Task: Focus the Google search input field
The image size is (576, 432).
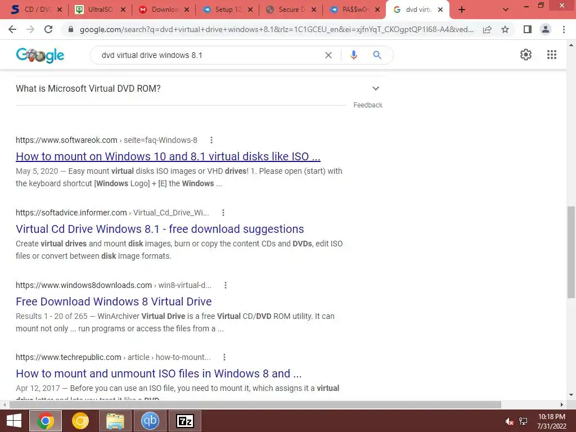Action: coord(209,55)
